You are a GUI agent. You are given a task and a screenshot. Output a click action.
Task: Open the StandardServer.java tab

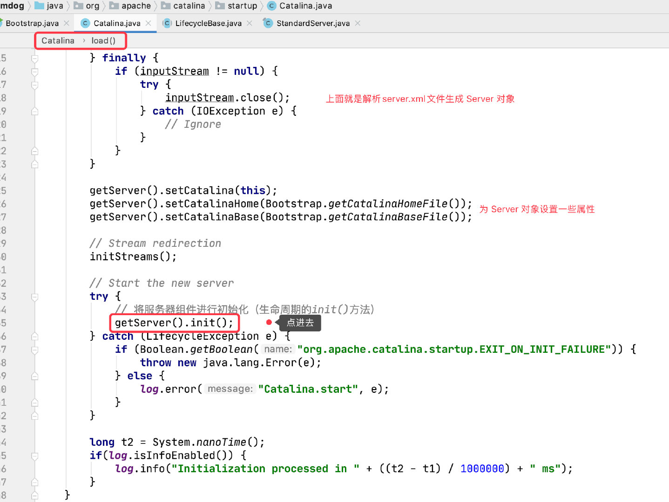[x=313, y=23]
